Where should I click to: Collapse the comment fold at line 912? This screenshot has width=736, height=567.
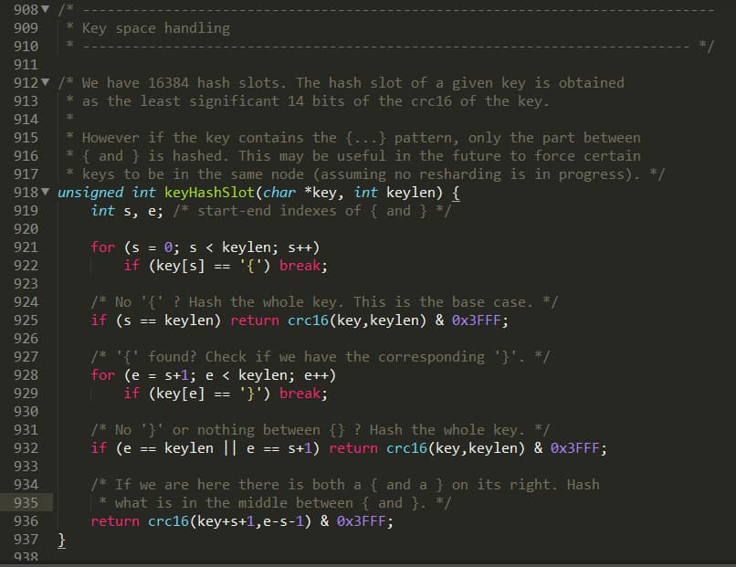[46, 82]
